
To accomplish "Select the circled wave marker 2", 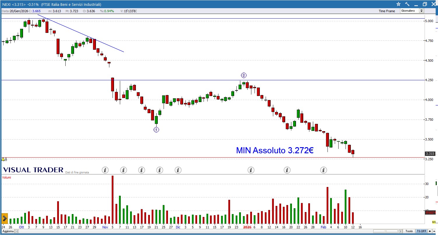I will 244,75.
